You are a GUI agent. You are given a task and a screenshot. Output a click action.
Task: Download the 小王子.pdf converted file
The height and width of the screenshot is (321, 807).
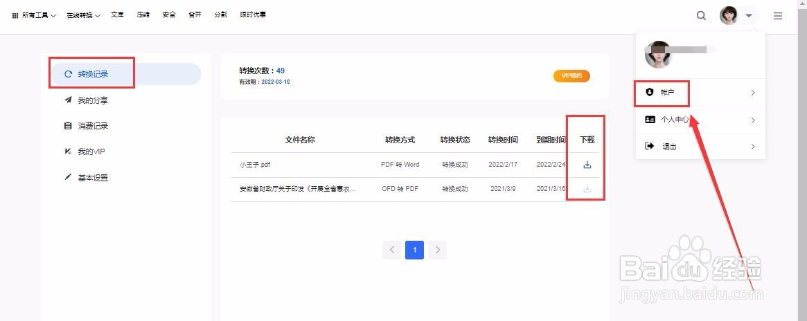[x=587, y=165]
